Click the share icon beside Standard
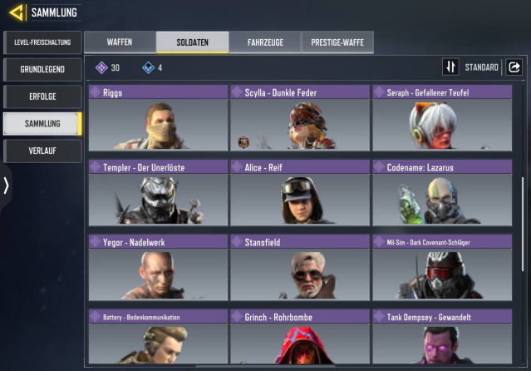The image size is (531, 371). coord(514,67)
